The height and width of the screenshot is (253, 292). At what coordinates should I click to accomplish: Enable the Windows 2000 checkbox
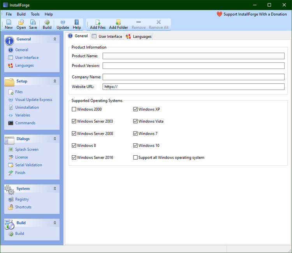tap(74, 109)
